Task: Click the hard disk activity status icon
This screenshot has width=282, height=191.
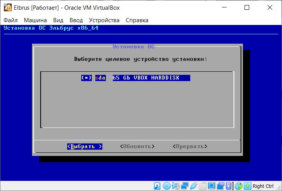Action: click(x=157, y=186)
